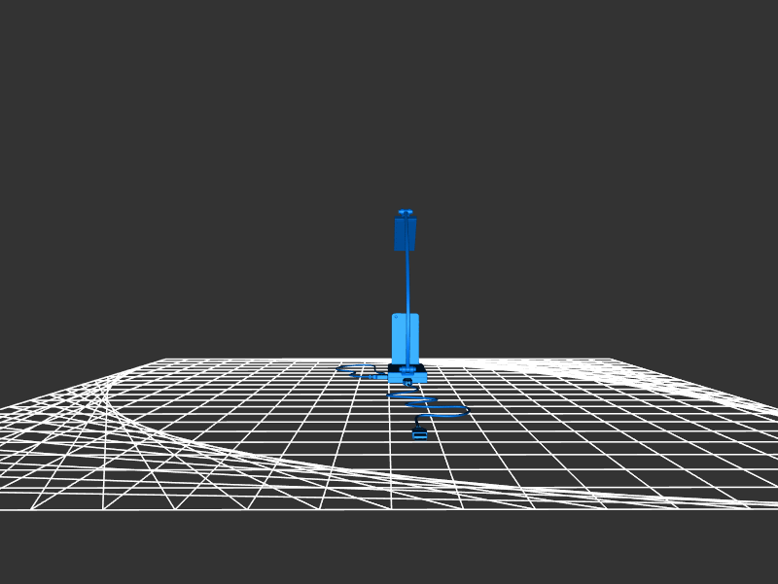
Task: Click the small cap at the model's top
Action: coord(406,212)
